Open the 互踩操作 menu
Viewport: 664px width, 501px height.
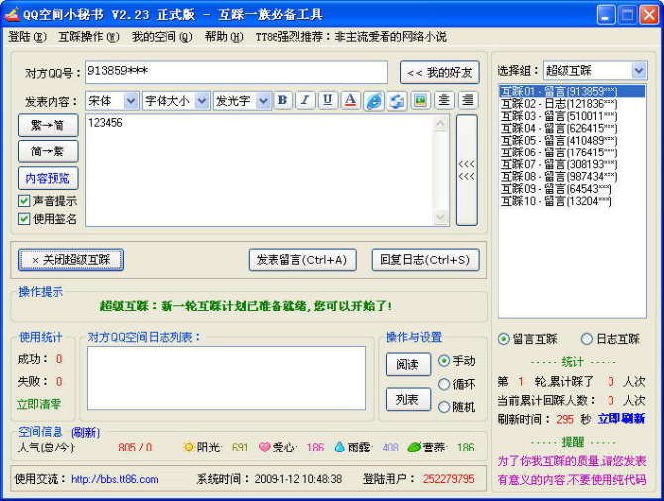click(x=89, y=37)
